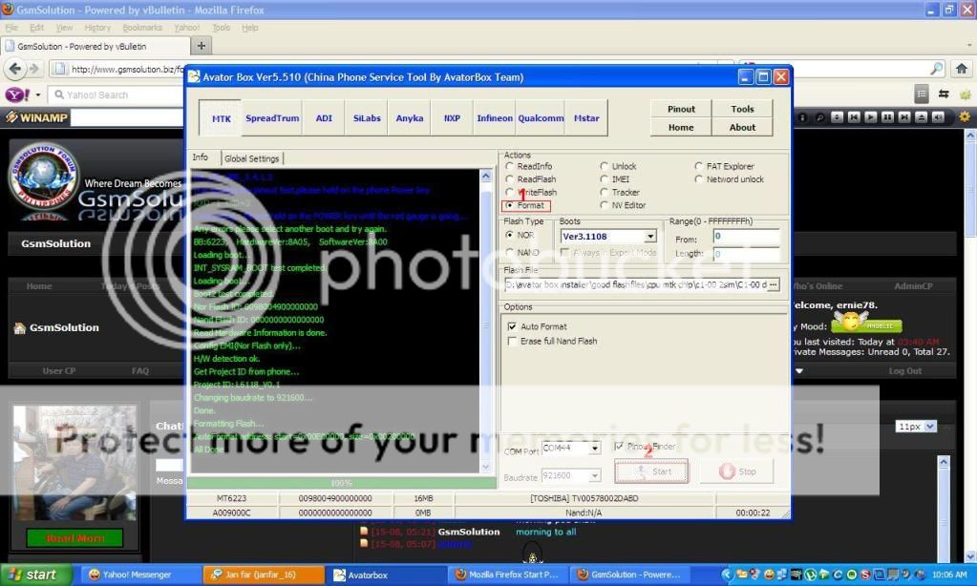The width and height of the screenshot is (977, 586).
Task: Click the Firefox home icon
Action: [x=963, y=69]
